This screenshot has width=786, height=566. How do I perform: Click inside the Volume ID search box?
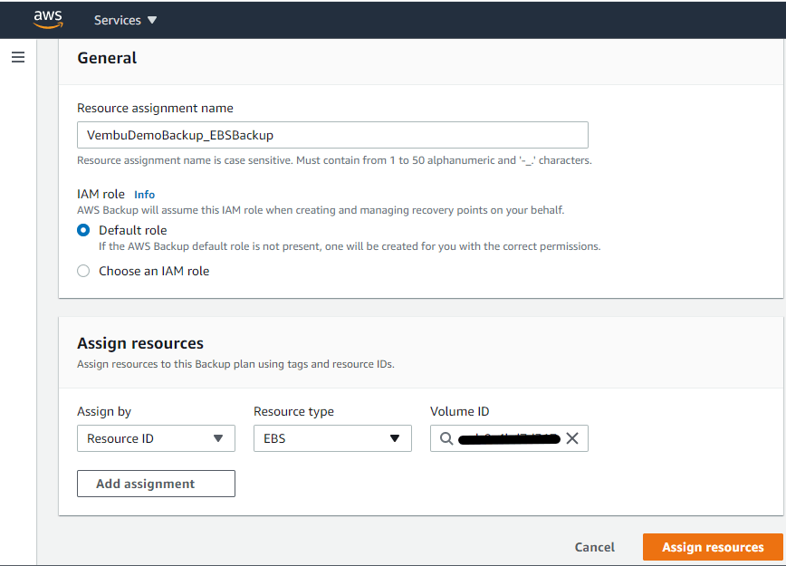(x=507, y=438)
